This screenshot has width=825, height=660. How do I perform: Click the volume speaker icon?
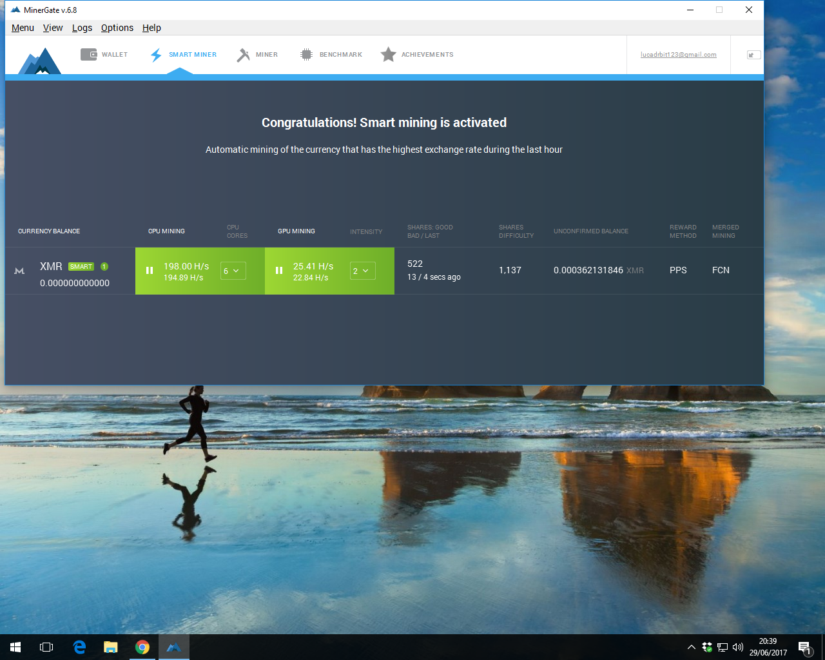coord(738,647)
